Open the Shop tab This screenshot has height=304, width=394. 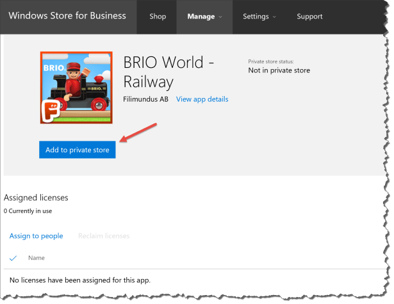[x=157, y=17]
